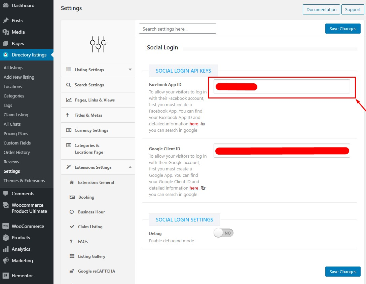The width and height of the screenshot is (366, 284).
Task: Click the Business Hour clock icon
Action: point(72,212)
